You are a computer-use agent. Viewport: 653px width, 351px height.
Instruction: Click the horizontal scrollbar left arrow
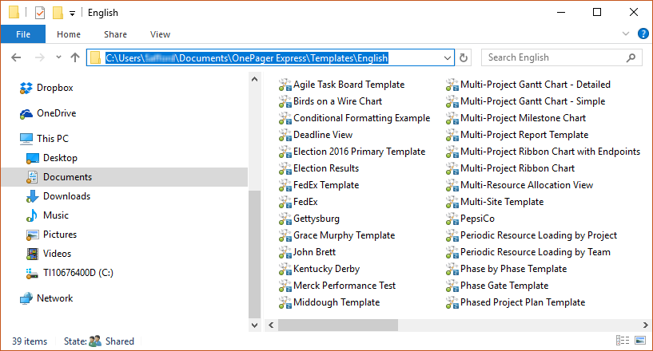tap(271, 325)
